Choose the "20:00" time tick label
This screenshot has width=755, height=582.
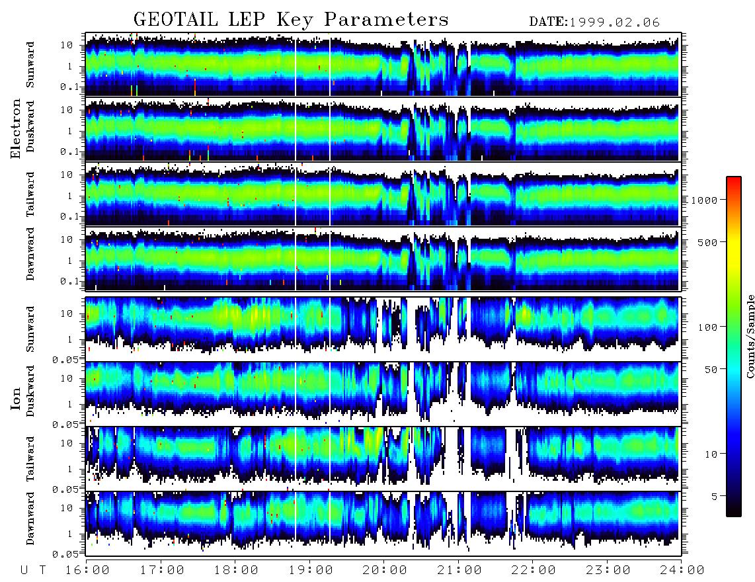[385, 570]
